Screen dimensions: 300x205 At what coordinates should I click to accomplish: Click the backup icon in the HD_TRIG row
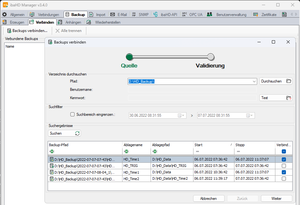[51, 166]
